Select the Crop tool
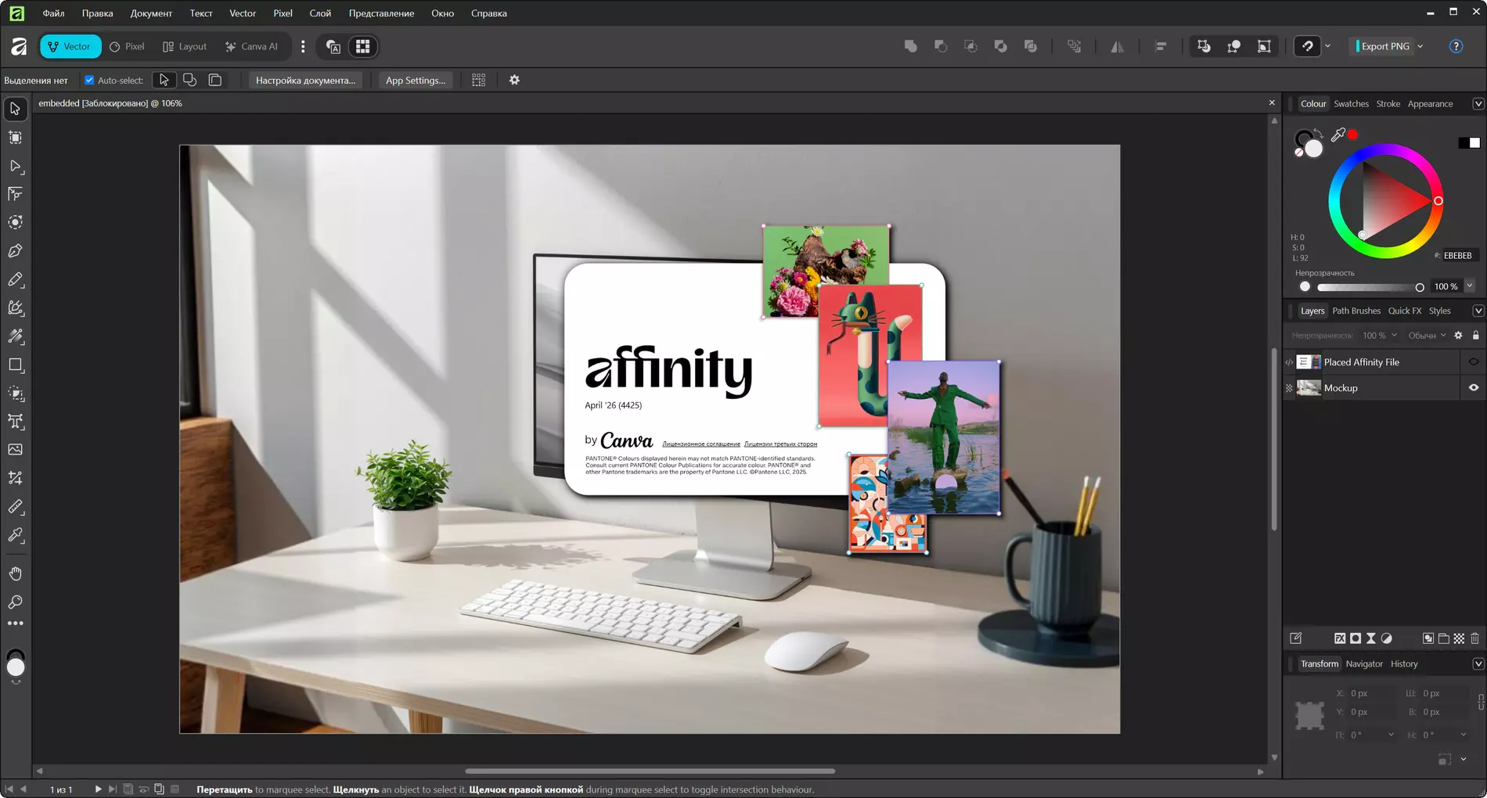 (x=15, y=478)
